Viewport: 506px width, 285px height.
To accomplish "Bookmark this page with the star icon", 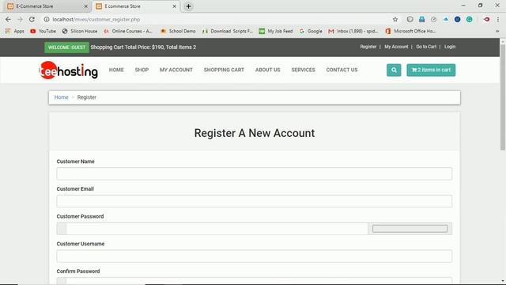I will point(395,19).
